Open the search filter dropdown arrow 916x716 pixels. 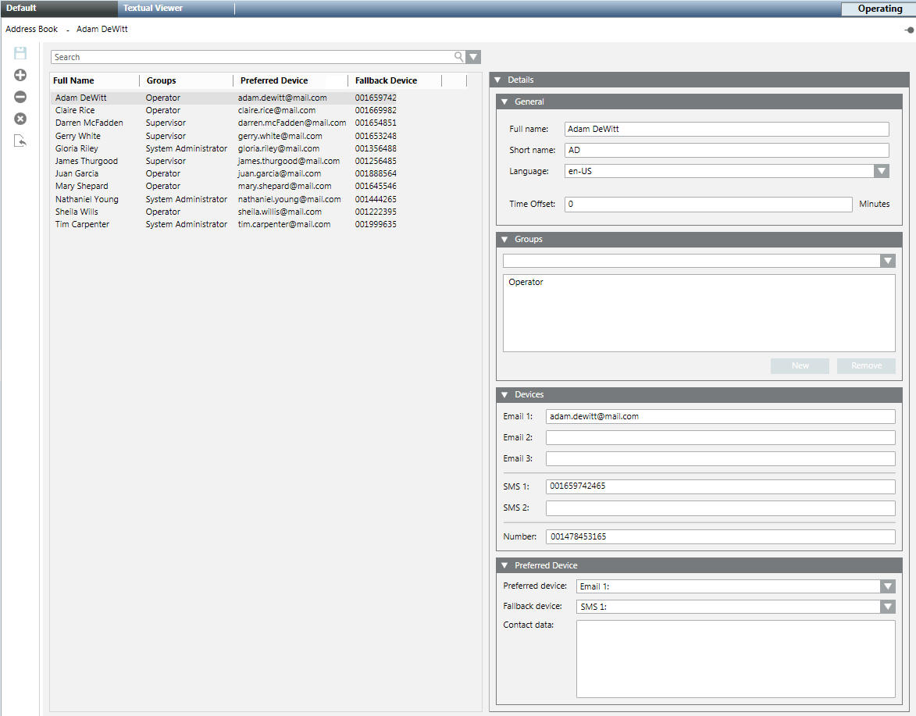point(473,57)
